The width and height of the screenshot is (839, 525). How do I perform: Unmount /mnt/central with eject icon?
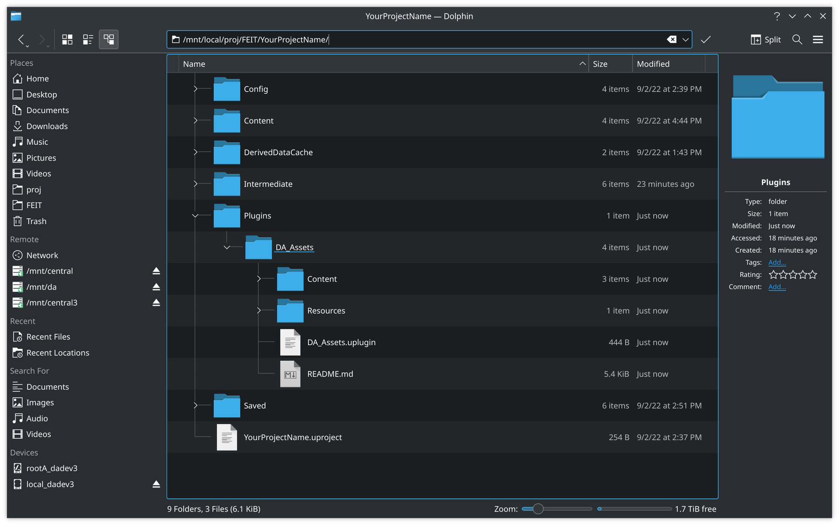(x=156, y=271)
